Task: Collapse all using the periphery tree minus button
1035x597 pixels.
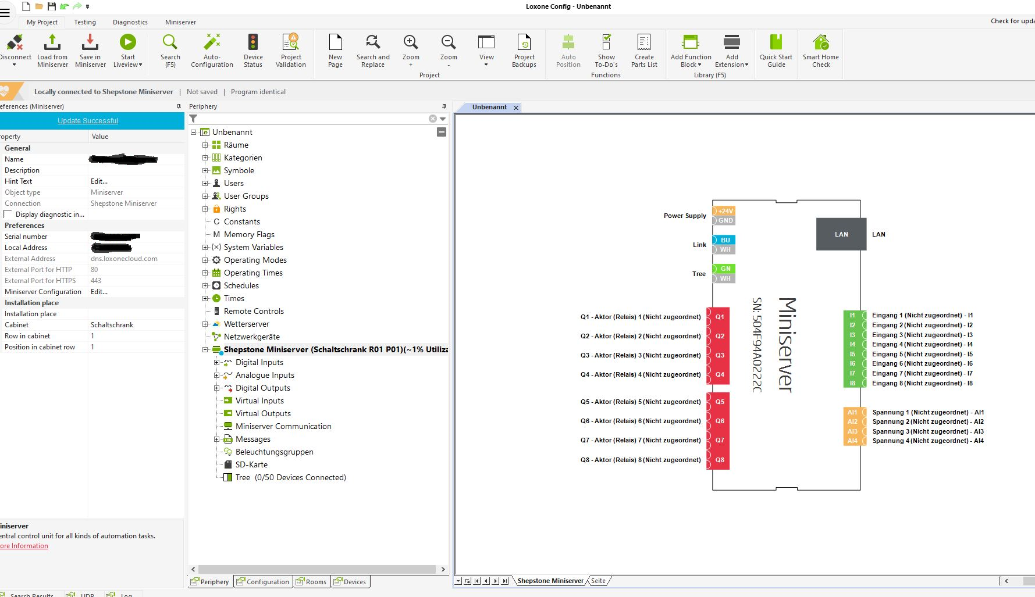Action: coord(442,132)
